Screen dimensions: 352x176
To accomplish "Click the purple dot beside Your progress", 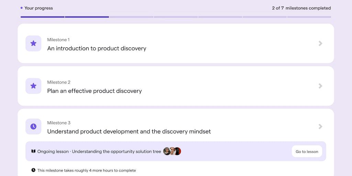I will [x=22, y=8].
